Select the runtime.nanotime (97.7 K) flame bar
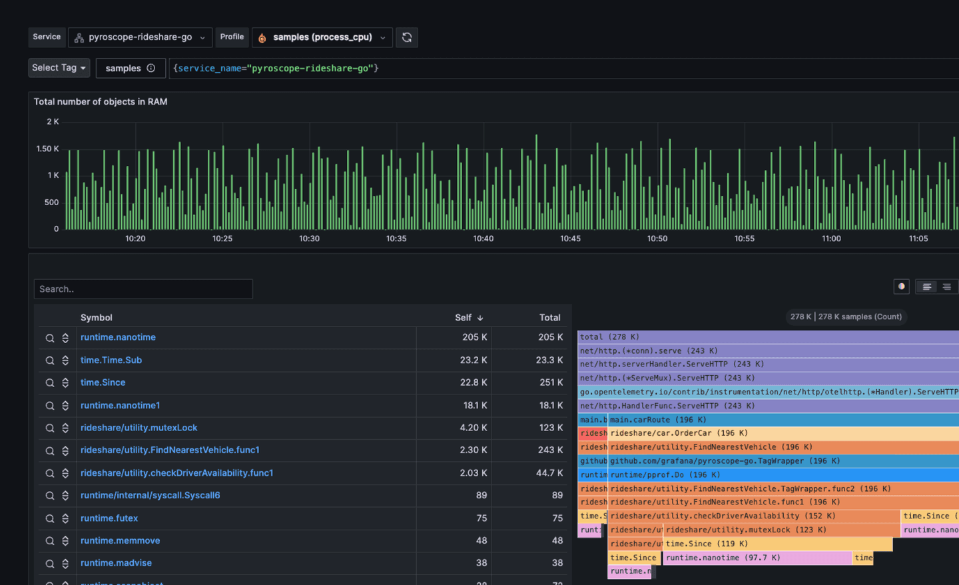959x585 pixels. tap(758, 558)
